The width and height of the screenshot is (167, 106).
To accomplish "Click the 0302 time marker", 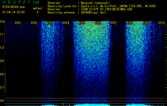I will [x=34, y=23].
